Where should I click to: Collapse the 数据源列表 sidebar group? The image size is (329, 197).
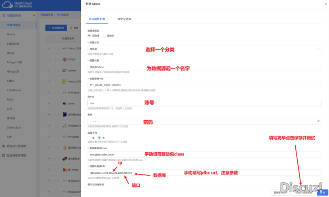coord(34,15)
